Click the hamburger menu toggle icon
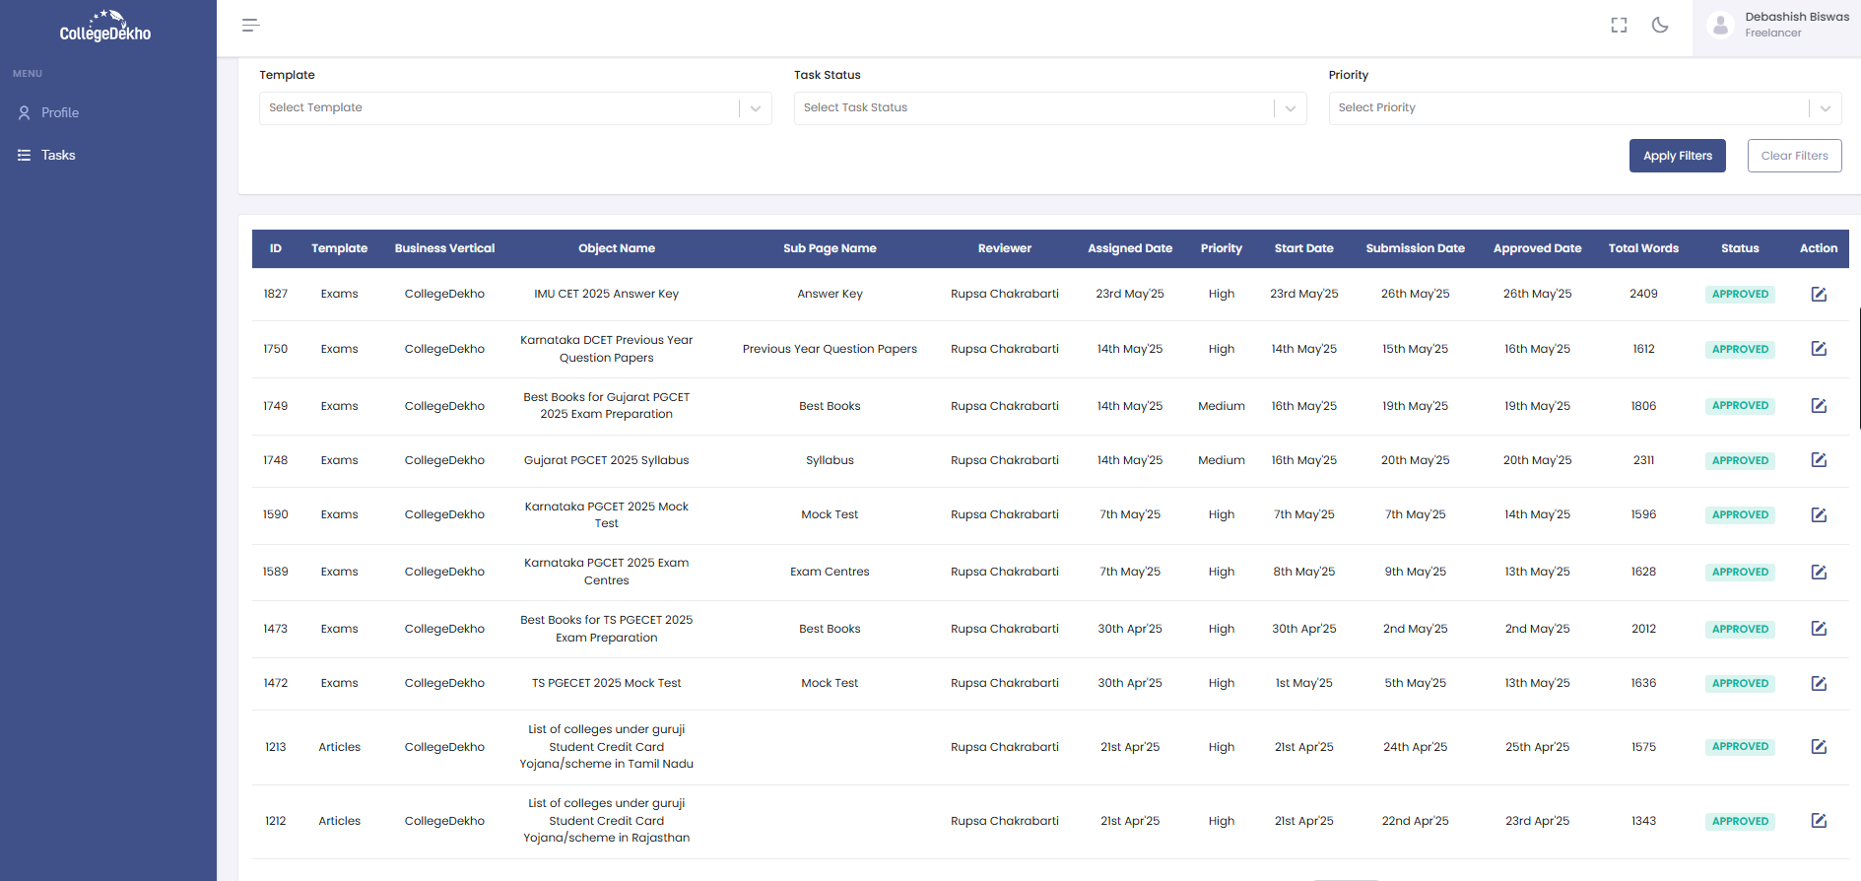This screenshot has width=1861, height=881. pos(250,26)
